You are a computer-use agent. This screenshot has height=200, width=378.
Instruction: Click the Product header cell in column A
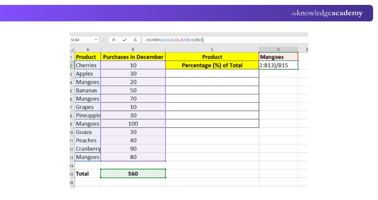(x=88, y=57)
